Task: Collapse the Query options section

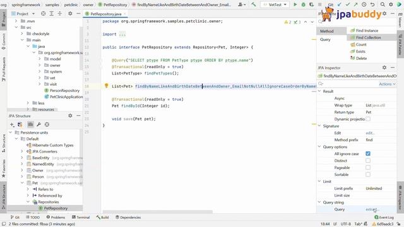Action: (x=319, y=147)
